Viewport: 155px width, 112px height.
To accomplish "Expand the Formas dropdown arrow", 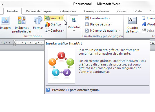I will [x=38, y=31].
